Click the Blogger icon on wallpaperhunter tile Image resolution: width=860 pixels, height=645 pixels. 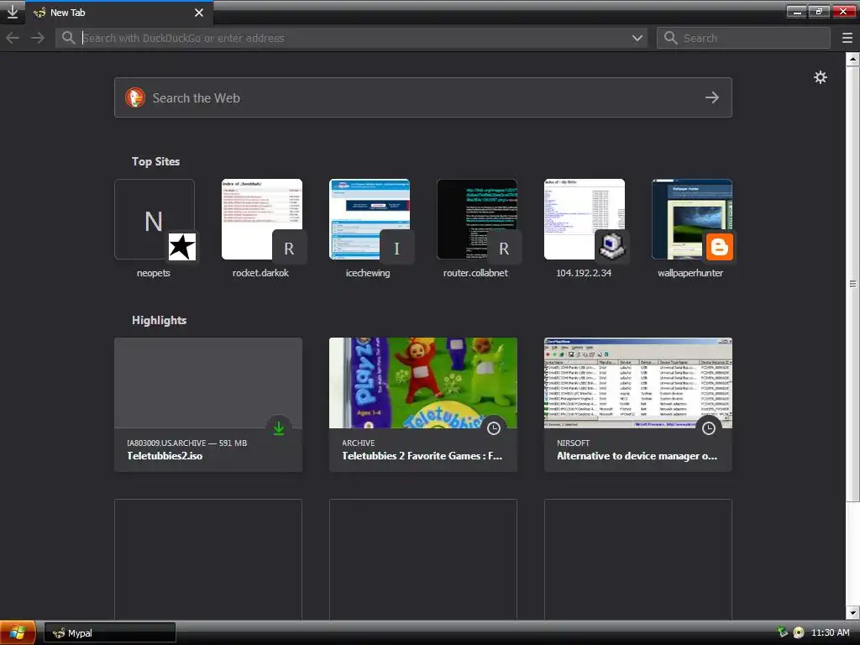[719, 246]
